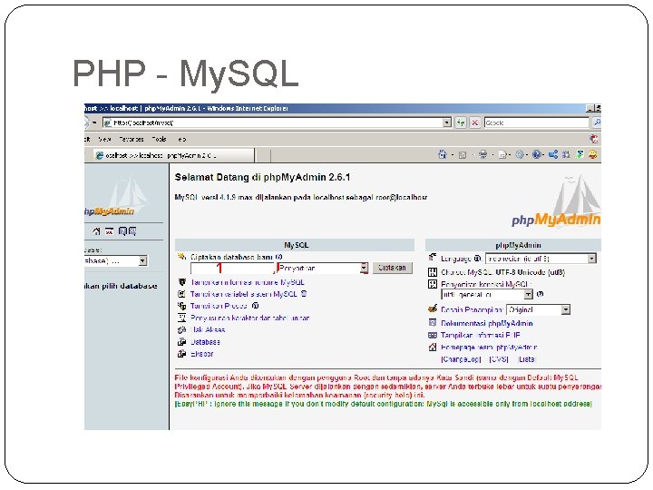
Task: Open the Tampilkan informasi runtime MySQL link
Action: pyautogui.click(x=248, y=282)
